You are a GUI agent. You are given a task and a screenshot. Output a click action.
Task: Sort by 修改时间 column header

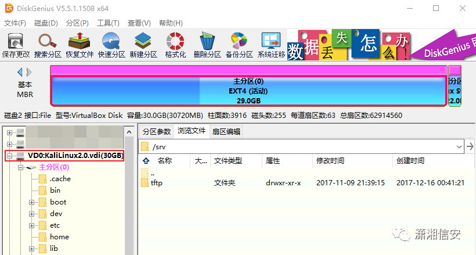(330, 161)
